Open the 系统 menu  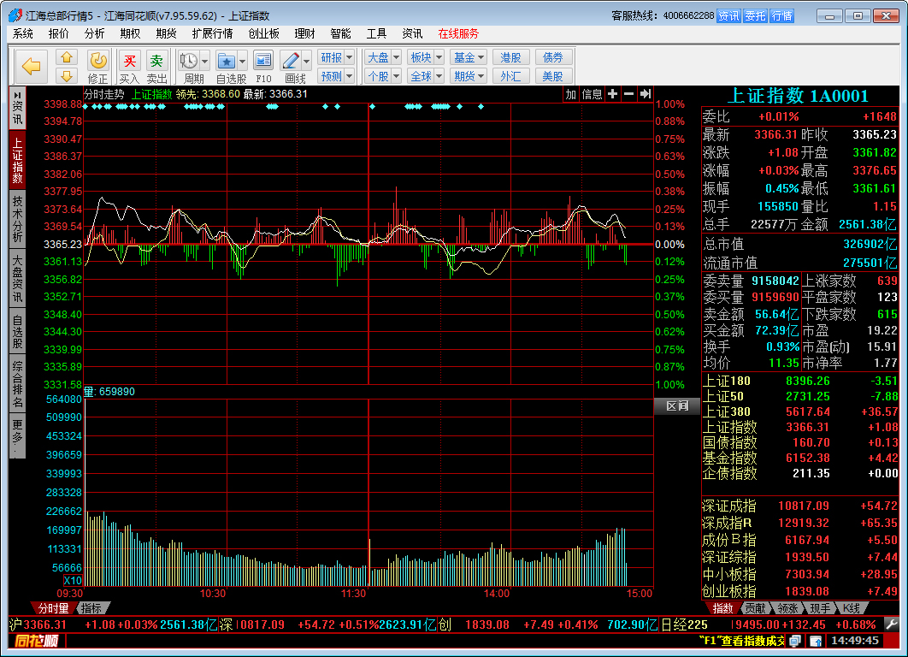(23, 33)
